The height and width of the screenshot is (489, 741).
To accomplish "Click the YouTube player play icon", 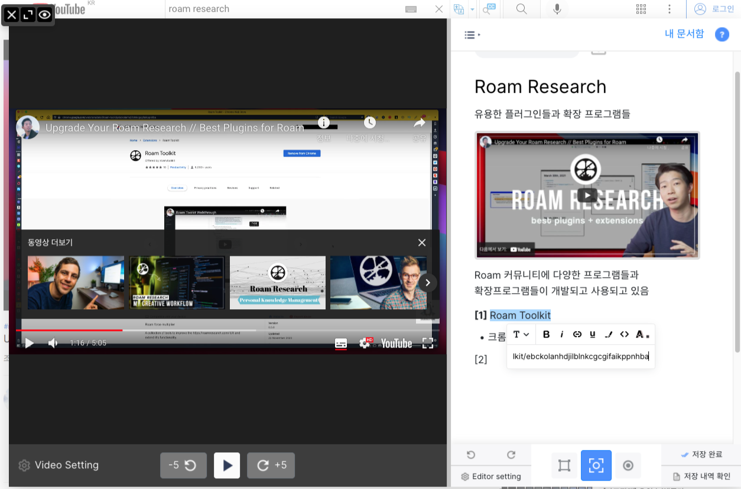I will (29, 343).
